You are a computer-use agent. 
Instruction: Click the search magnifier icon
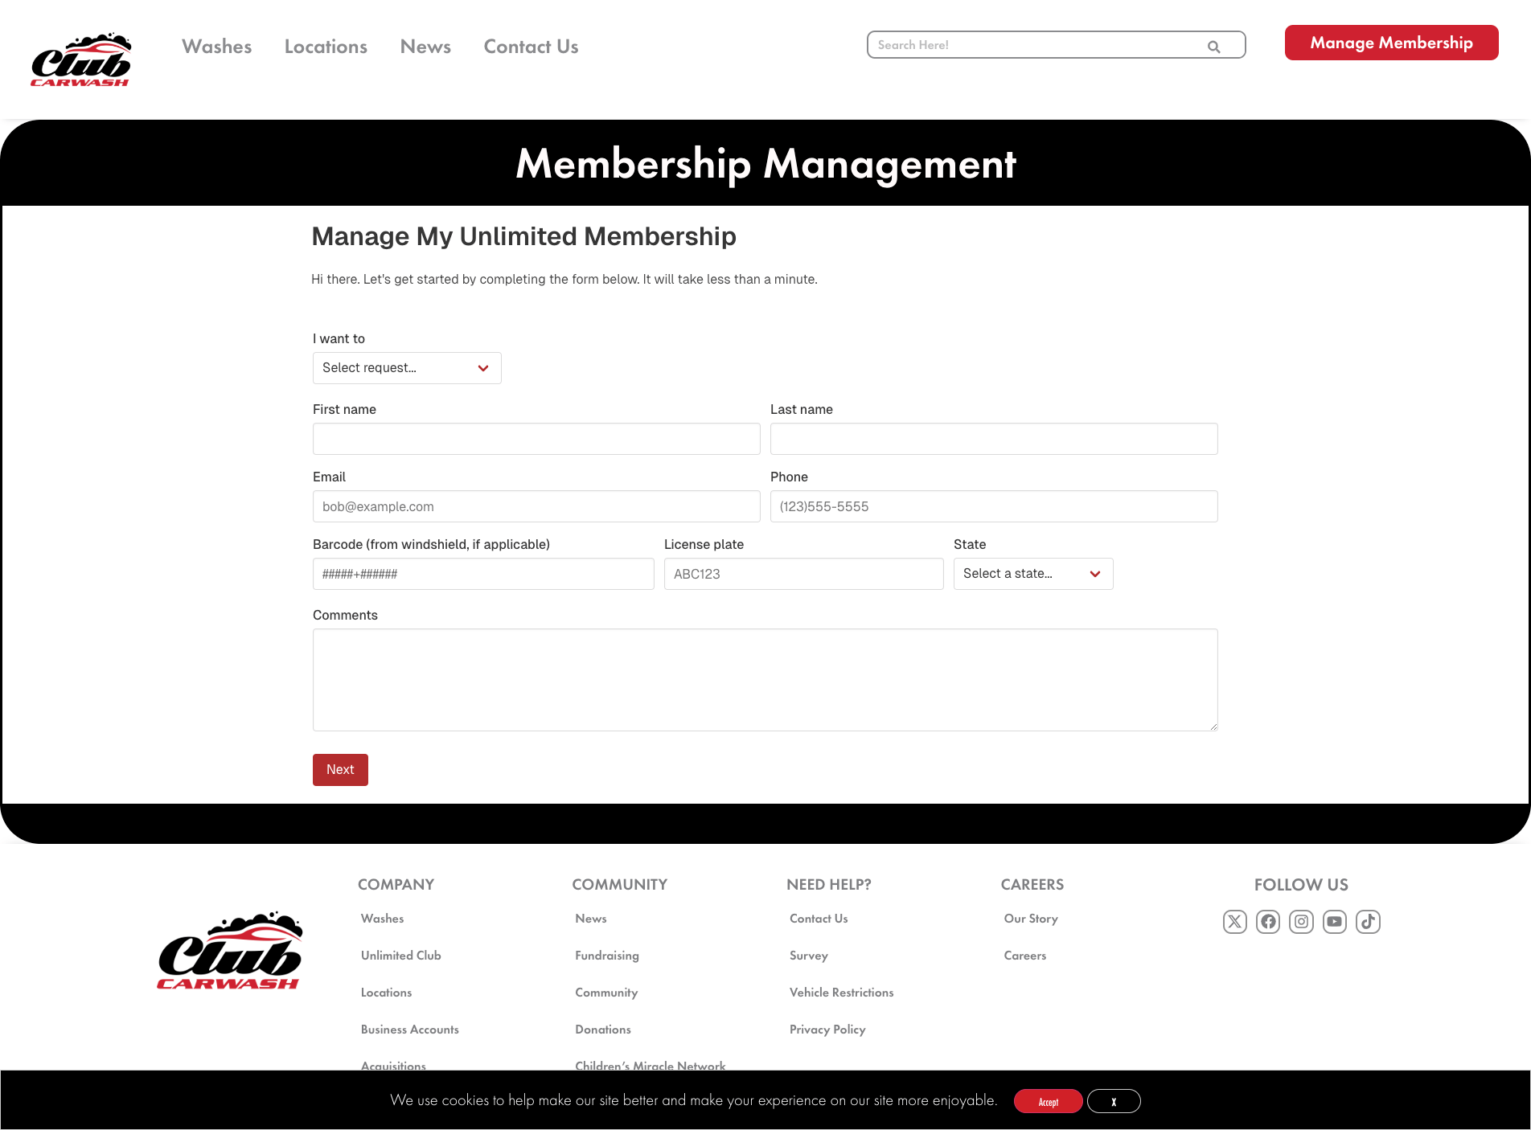(1213, 47)
